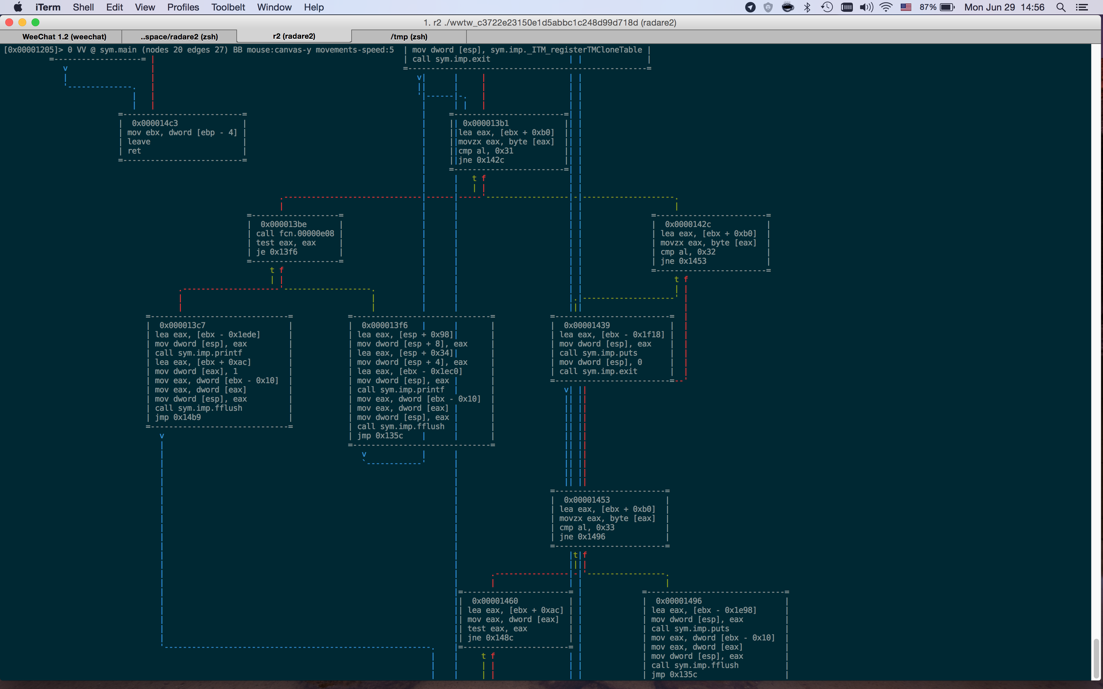Click 'jne 0x1496' instruction
This screenshot has width=1103, height=689.
pos(582,537)
